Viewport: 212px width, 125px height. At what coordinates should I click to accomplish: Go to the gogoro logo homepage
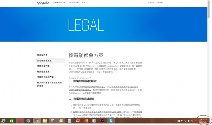(43, 3)
